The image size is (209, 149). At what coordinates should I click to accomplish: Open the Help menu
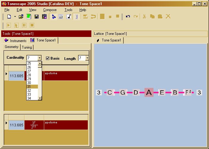coord(83,10)
